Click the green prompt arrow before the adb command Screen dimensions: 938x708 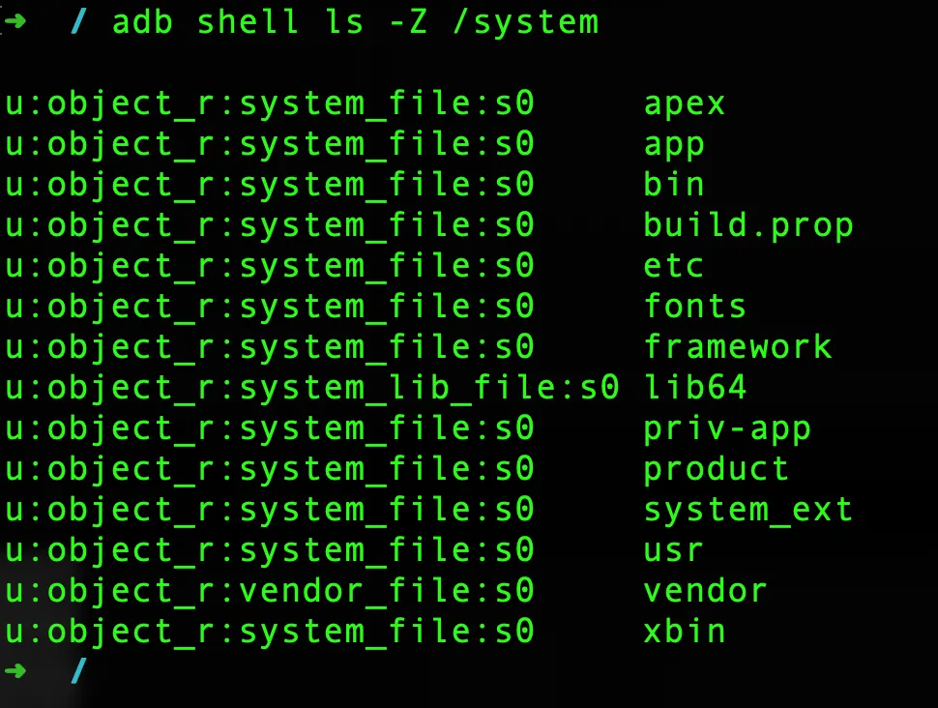click(x=17, y=20)
